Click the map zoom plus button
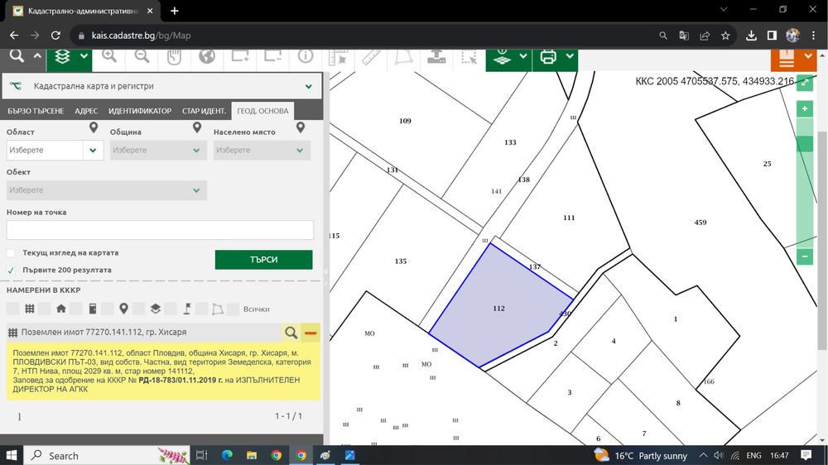The height and width of the screenshot is (465, 828). [804, 108]
